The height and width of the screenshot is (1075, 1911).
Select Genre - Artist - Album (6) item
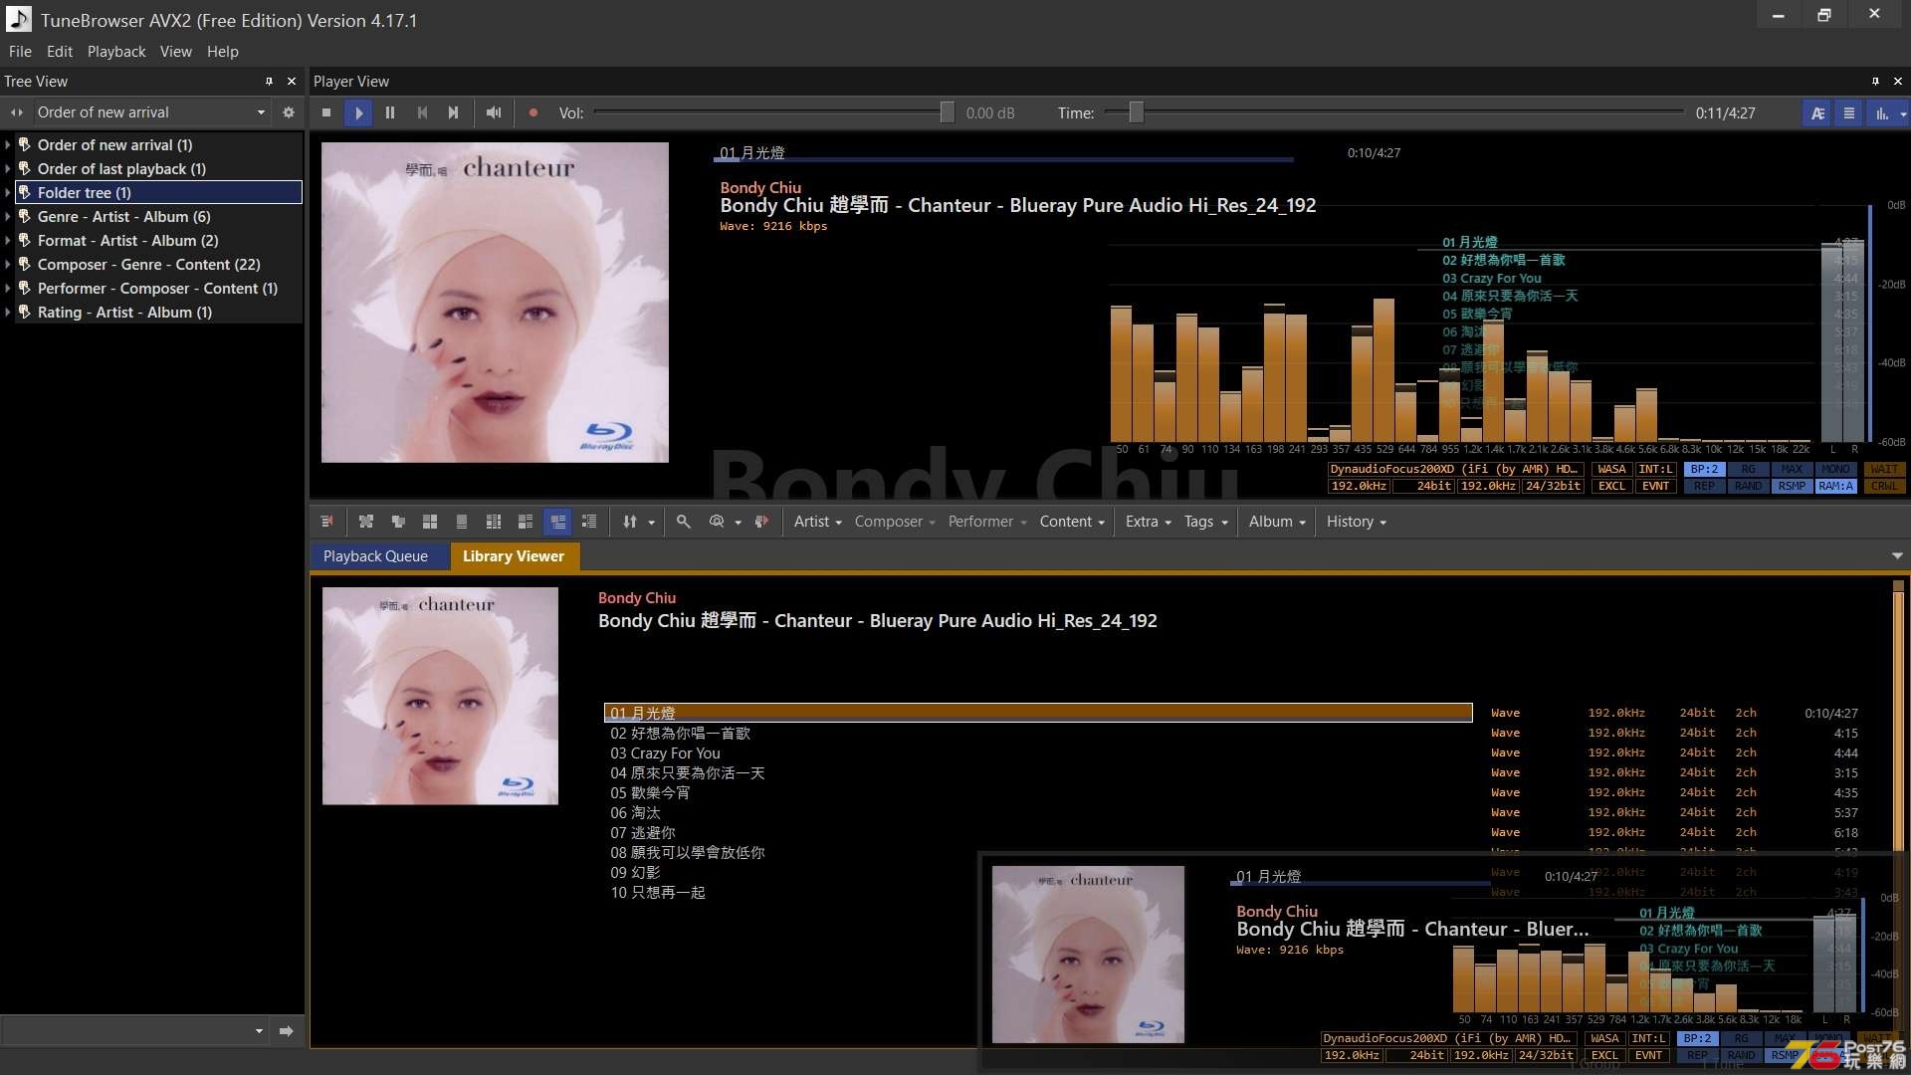124,217
